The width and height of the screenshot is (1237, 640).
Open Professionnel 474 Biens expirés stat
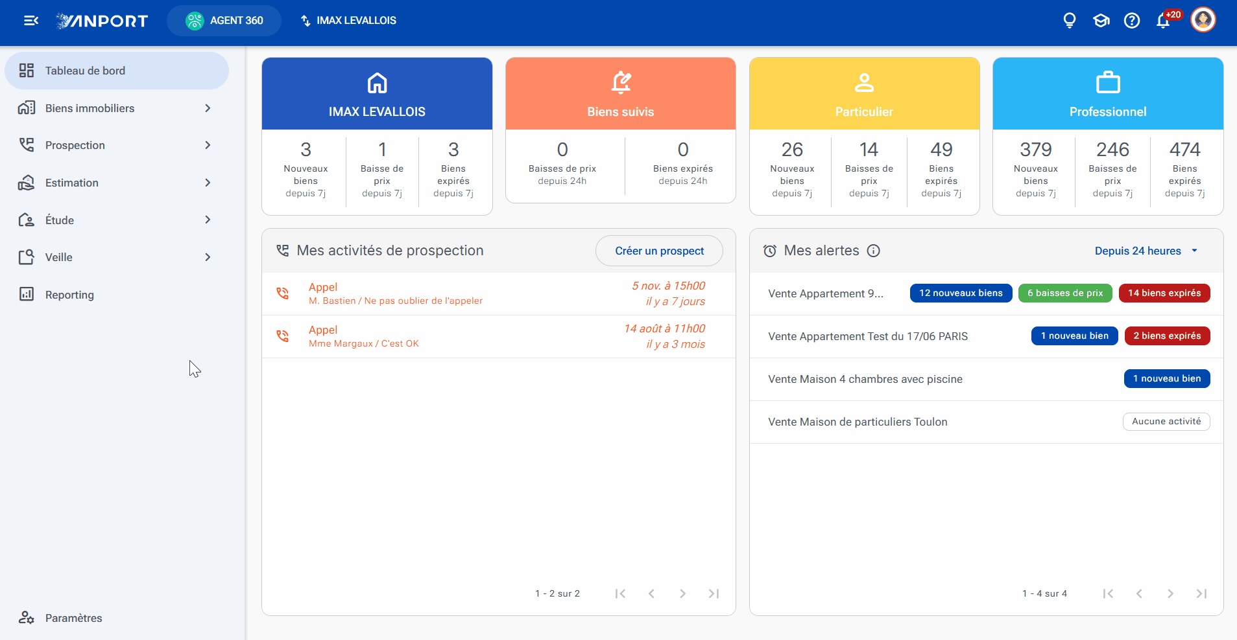[1185, 170]
